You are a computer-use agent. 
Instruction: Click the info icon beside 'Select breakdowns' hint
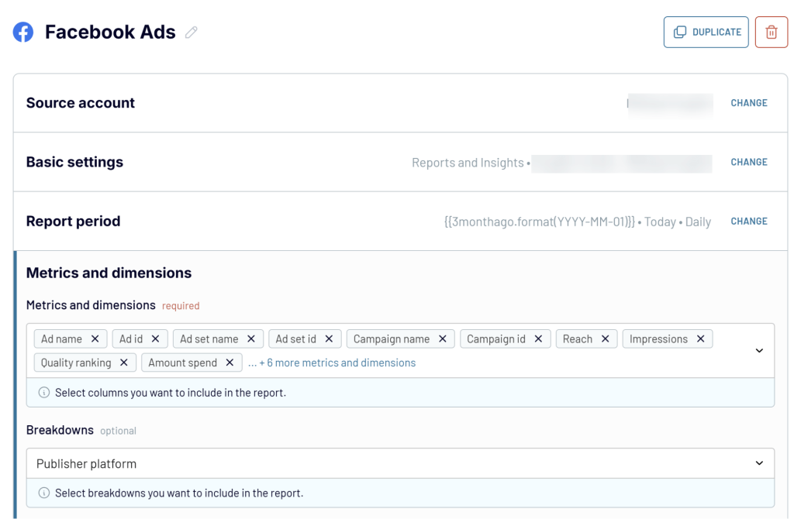pyautogui.click(x=44, y=493)
